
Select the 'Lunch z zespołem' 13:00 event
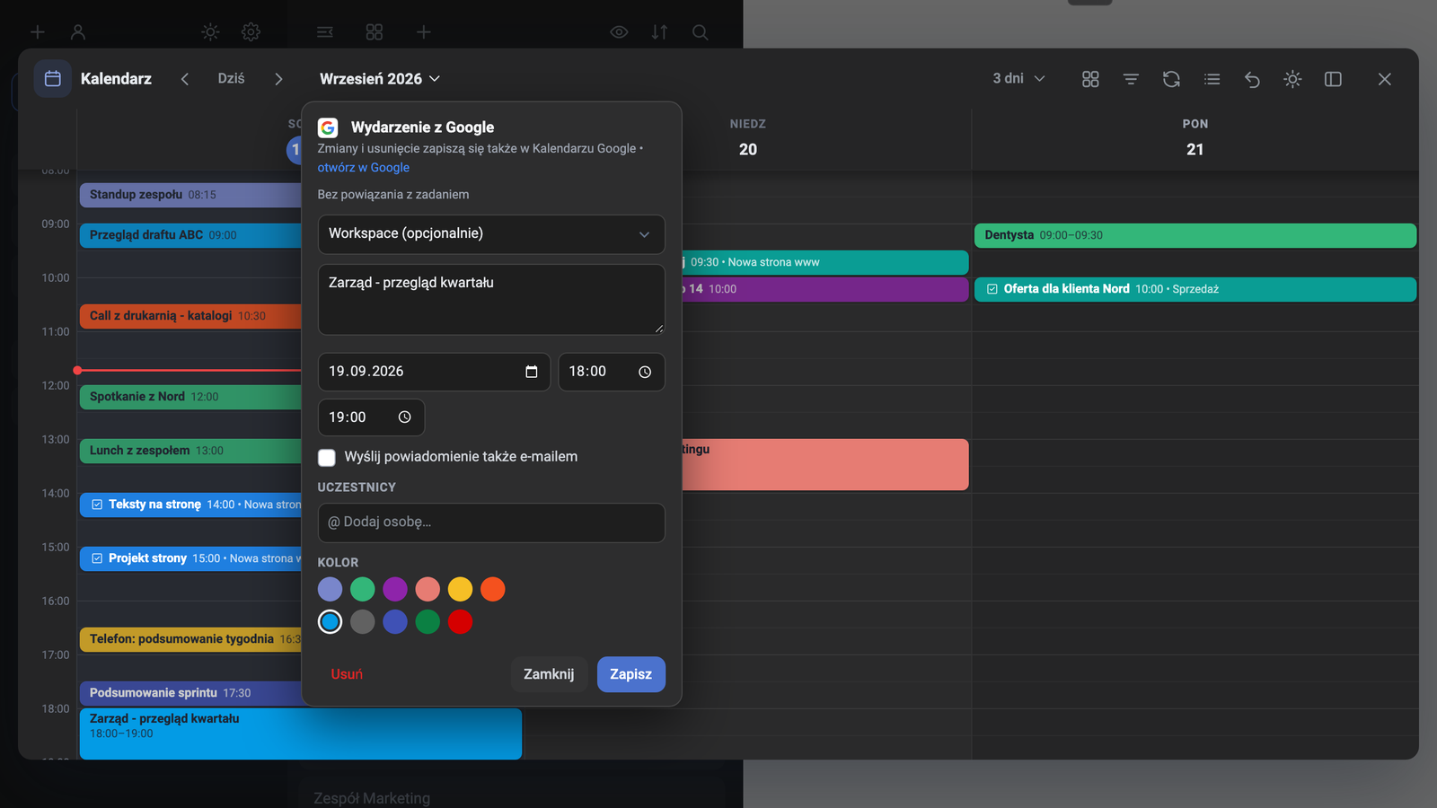pos(190,451)
